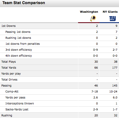The width and height of the screenshot is (119, 118).
Task: Click the Passing 1st downs row label
Action: [18, 32]
